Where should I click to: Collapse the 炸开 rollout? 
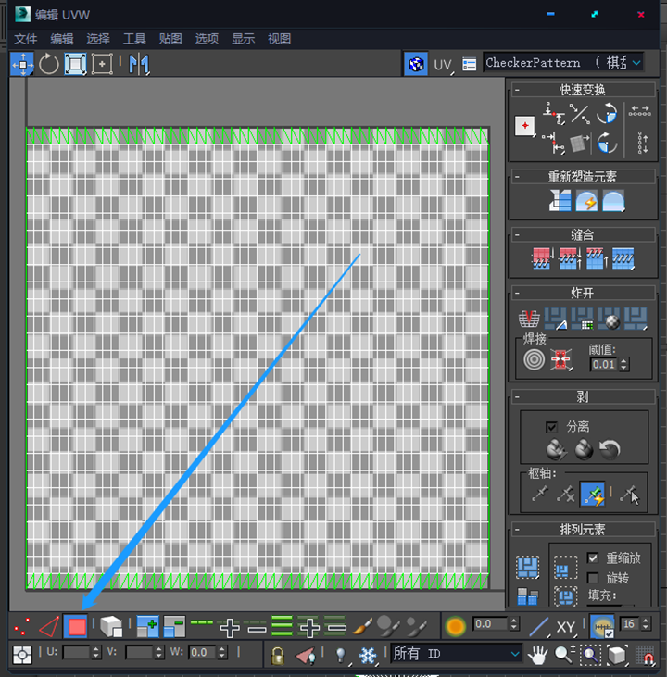tap(517, 294)
